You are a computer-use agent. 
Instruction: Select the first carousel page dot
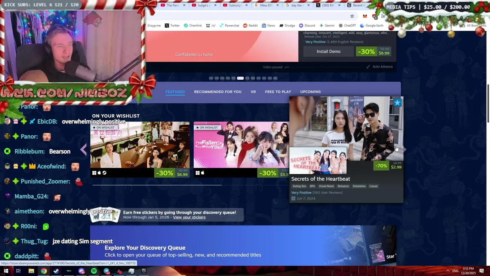(211, 78)
